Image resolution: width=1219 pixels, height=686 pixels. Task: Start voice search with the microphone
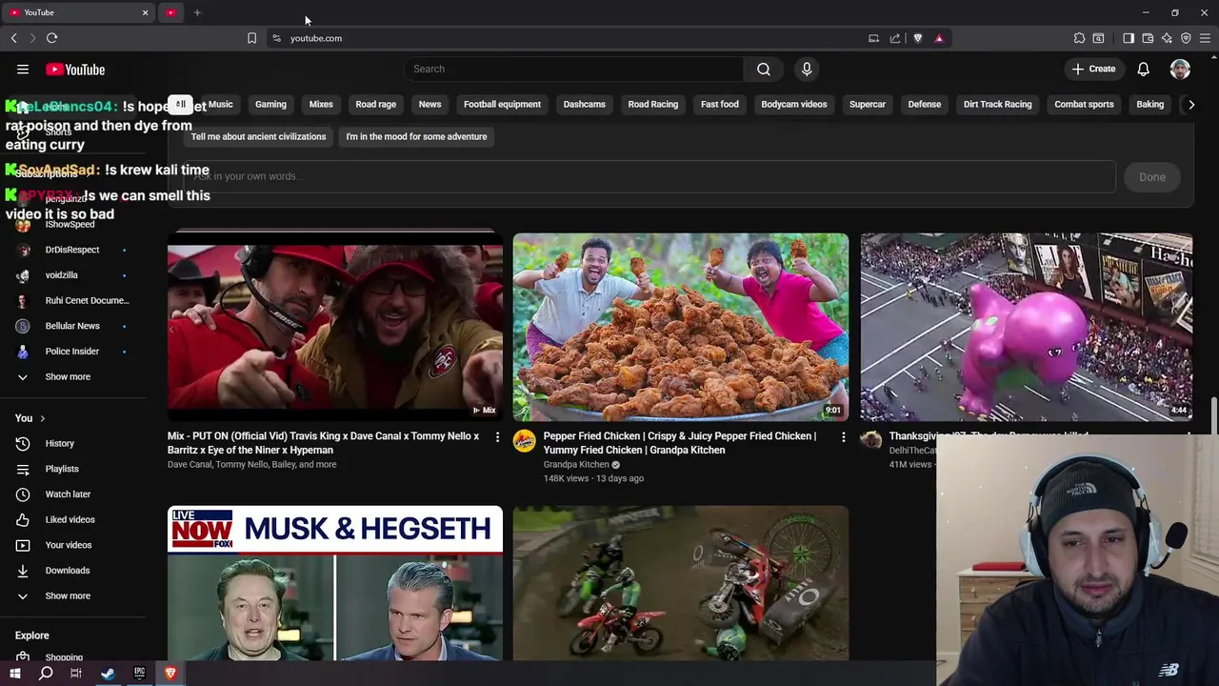tap(807, 69)
